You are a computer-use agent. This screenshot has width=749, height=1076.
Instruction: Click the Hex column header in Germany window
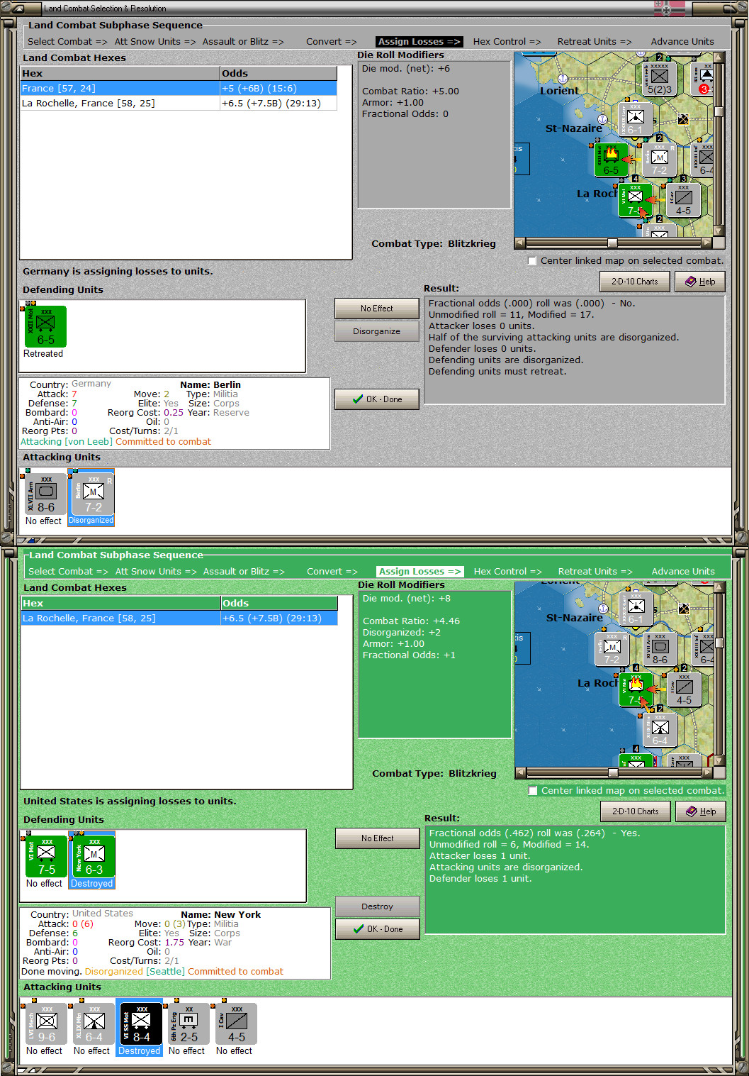pos(120,74)
